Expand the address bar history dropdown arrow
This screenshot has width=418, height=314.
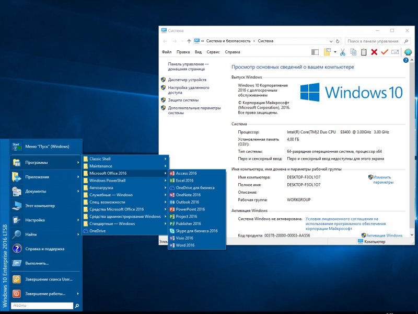pos(331,41)
